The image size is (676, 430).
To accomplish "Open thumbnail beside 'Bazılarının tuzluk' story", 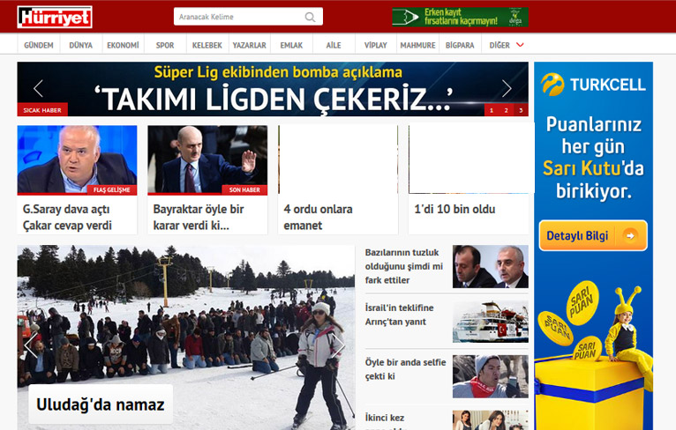I will [490, 266].
